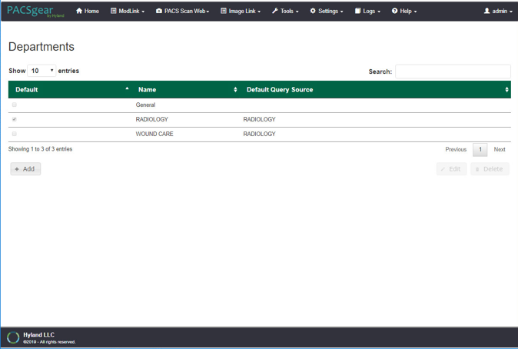
Task: Open the Logs menu
Action: [367, 12]
